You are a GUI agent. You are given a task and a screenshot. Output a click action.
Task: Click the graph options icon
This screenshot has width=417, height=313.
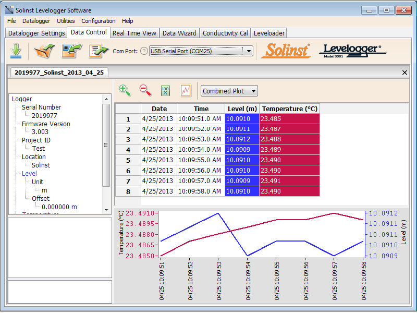[186, 91]
